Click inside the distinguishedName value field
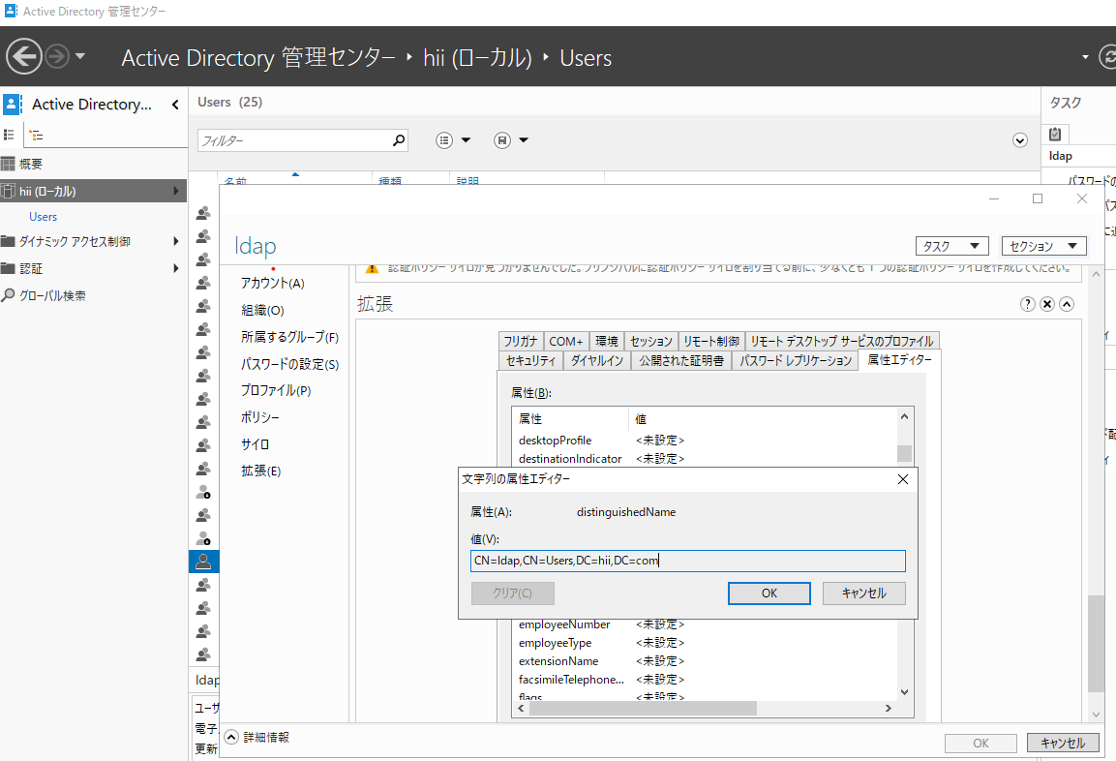Viewport: 1116px width, 761px height. 687,561
